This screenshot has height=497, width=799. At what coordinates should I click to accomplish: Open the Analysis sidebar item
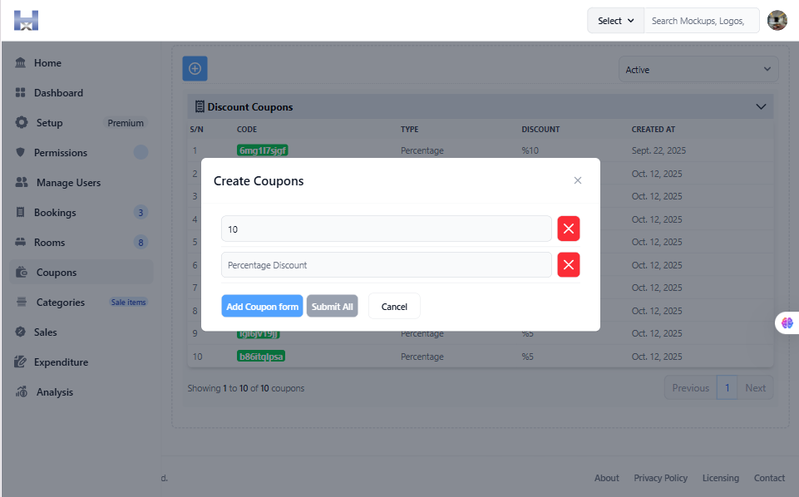[x=55, y=392]
